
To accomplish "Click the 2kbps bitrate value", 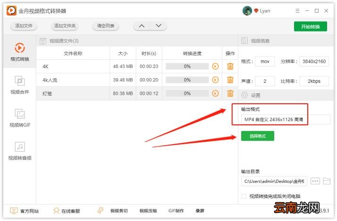I will [314, 81].
